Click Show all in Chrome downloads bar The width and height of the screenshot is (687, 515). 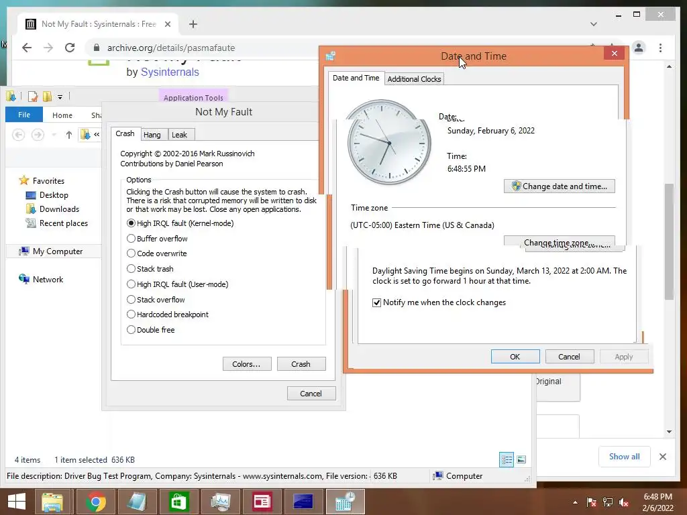tap(624, 456)
